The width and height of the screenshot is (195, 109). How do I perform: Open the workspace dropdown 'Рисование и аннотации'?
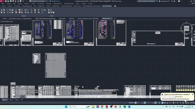[x=38, y=1]
